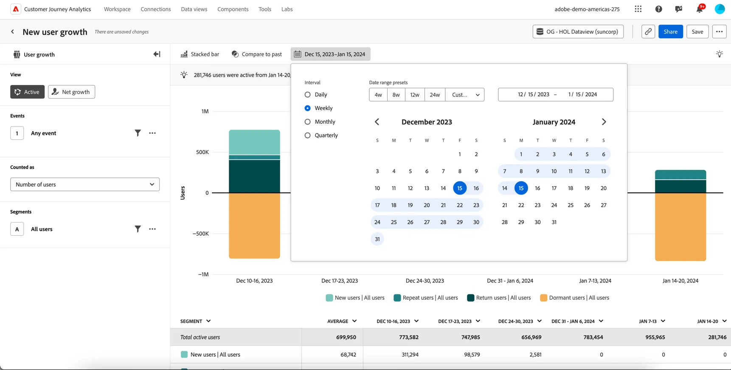
Task: Toggle the insights lightbulb at top right
Action: click(719, 54)
